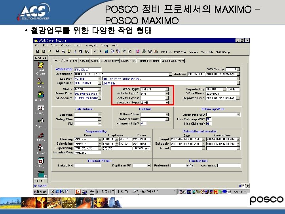Click the Views toolbar button

click(x=193, y=52)
